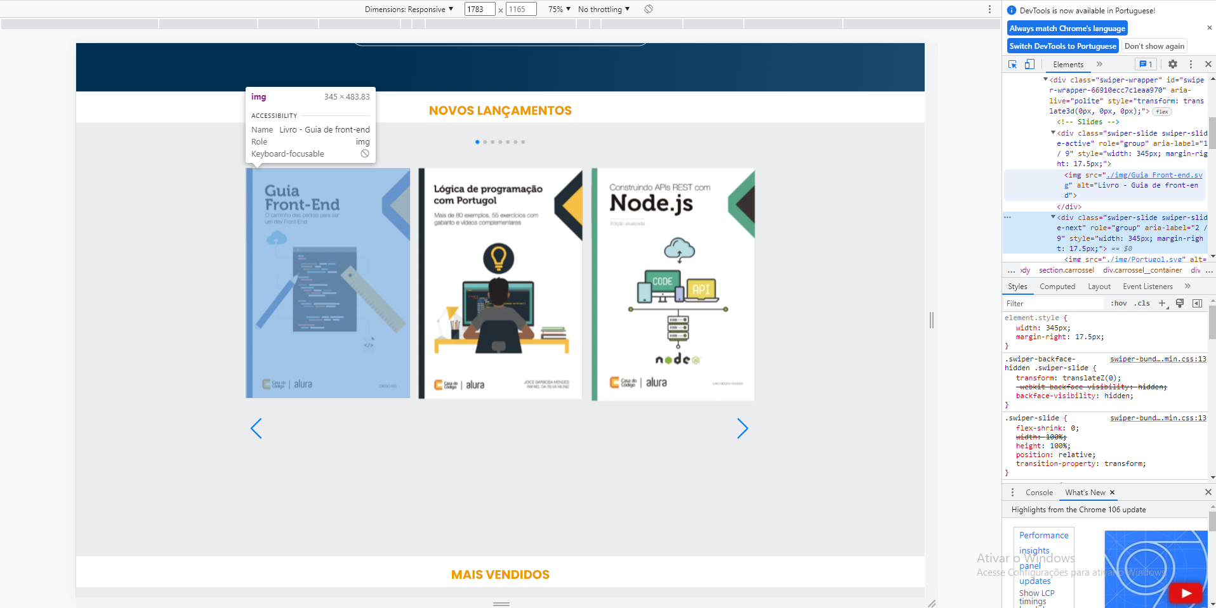Viewport: 1216px width, 608px height.
Task: Open the drawer three-dot menu beside Console
Action: [1012, 492]
